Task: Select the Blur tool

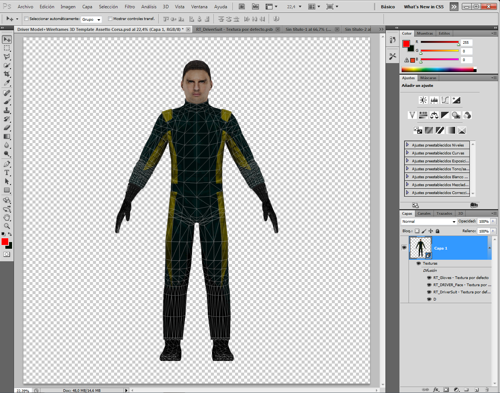Action: 7,145
